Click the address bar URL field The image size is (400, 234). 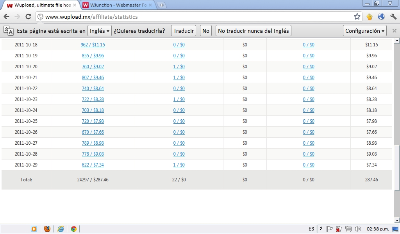(x=195, y=17)
